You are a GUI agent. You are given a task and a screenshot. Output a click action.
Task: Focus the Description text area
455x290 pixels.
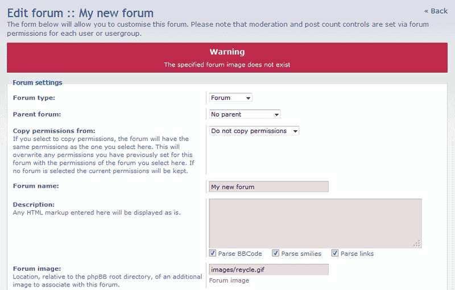tap(315, 223)
